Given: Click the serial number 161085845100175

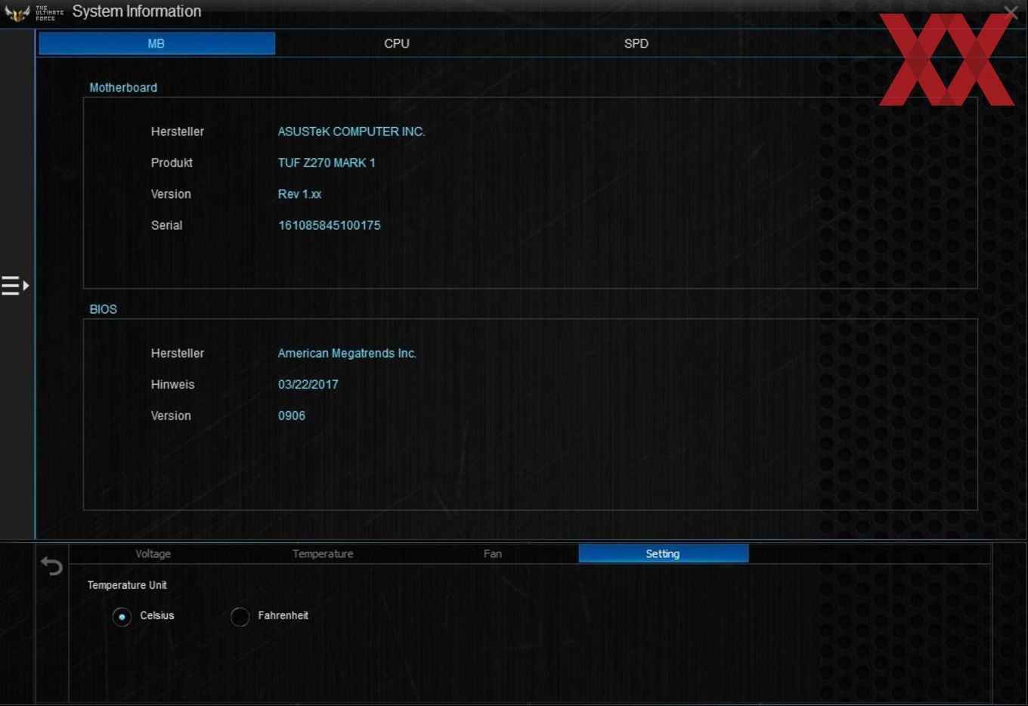Looking at the screenshot, I should coord(330,225).
